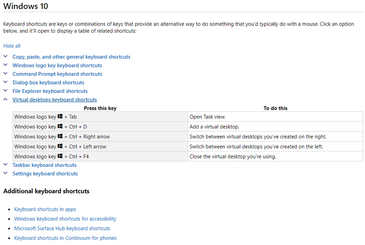
Task: Open Windows logo key keyboard shortcuts section
Action: click(57, 66)
